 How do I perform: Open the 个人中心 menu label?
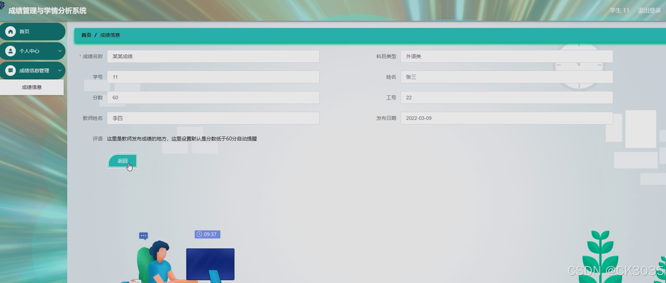29,51
